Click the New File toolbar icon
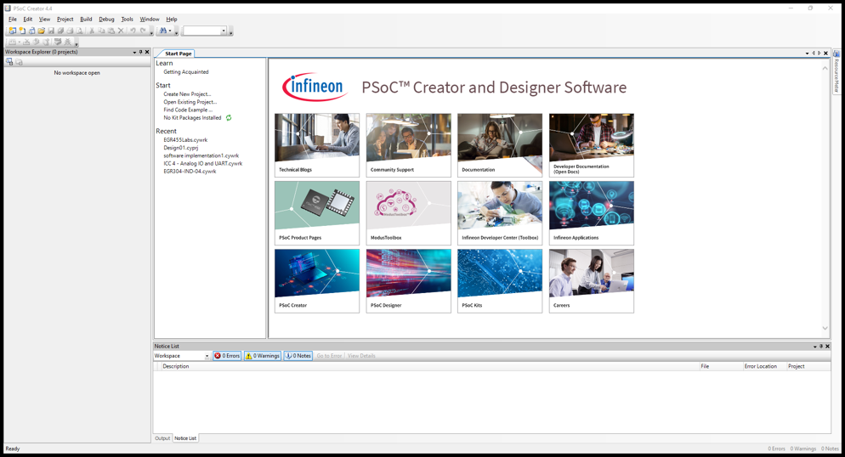 click(22, 31)
